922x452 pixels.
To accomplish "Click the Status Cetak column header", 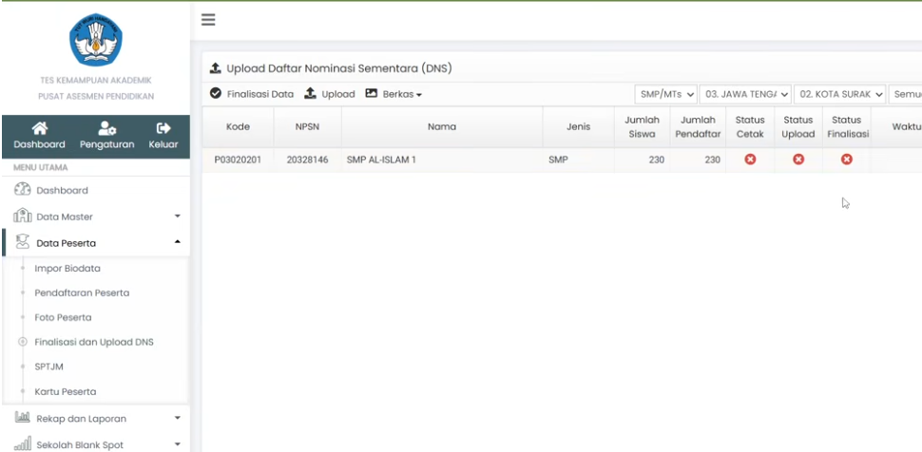I will 750,126.
